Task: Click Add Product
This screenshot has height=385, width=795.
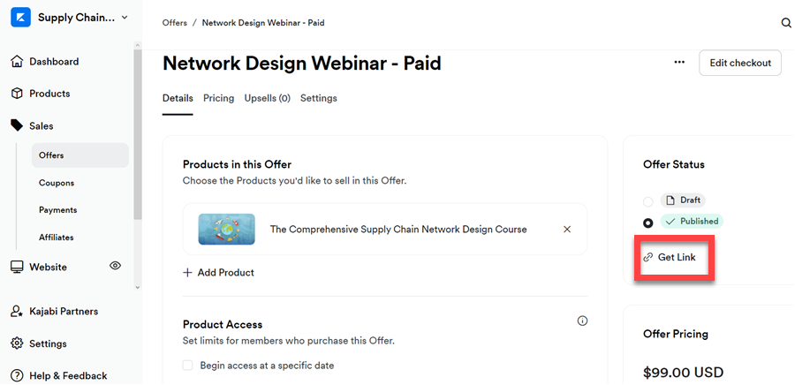Action: pos(218,273)
